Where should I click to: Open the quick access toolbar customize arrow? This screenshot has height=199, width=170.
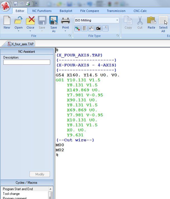point(36,3)
